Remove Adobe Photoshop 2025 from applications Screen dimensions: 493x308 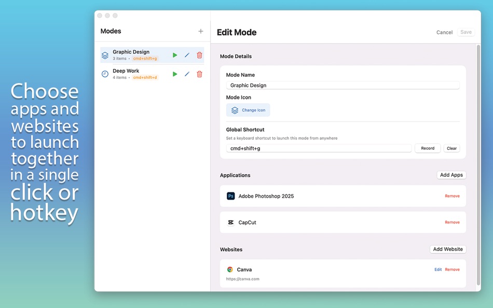(452, 196)
